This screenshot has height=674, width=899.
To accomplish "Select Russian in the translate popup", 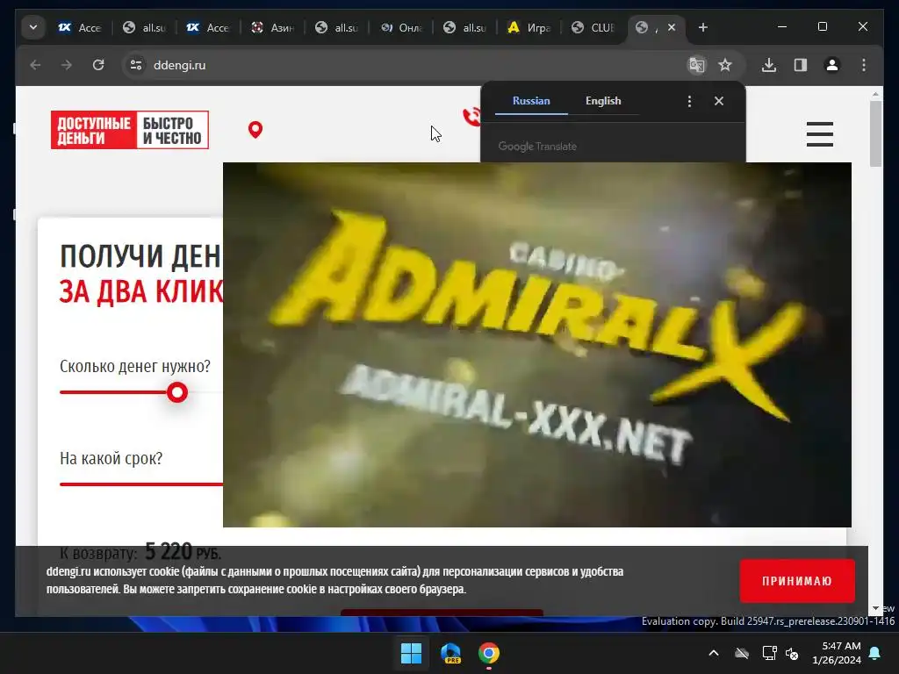I will click(531, 101).
